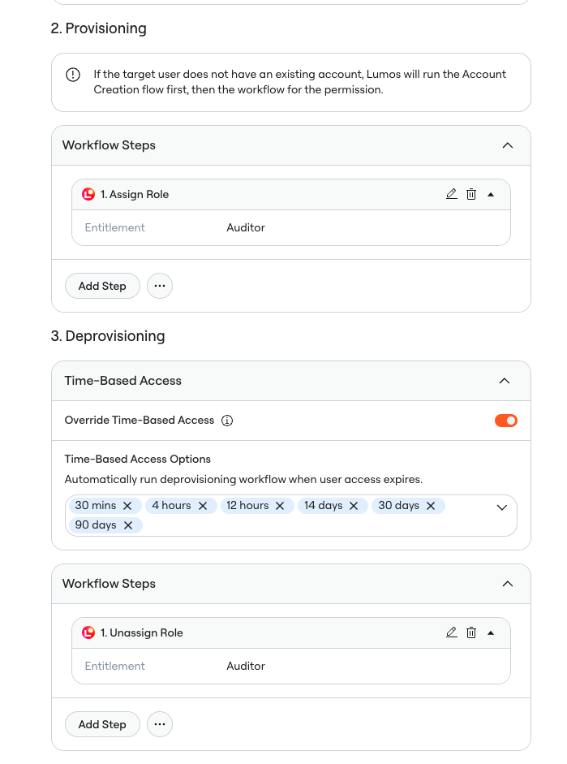Click the 2. Provisioning heading
Image resolution: width=567 pixels, height=764 pixels.
(99, 28)
